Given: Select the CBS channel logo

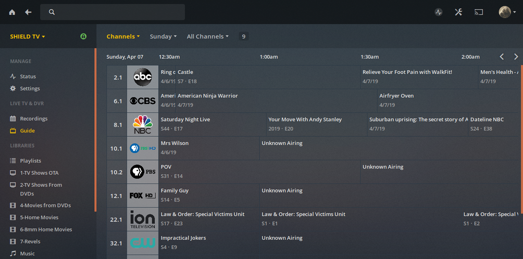Looking at the screenshot, I should 143,100.
